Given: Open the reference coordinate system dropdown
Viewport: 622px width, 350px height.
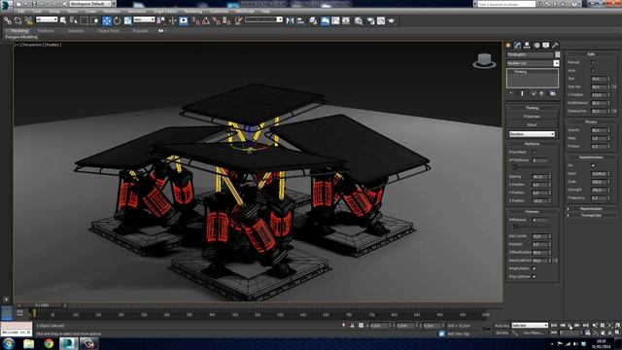Looking at the screenshot, I should point(144,19).
